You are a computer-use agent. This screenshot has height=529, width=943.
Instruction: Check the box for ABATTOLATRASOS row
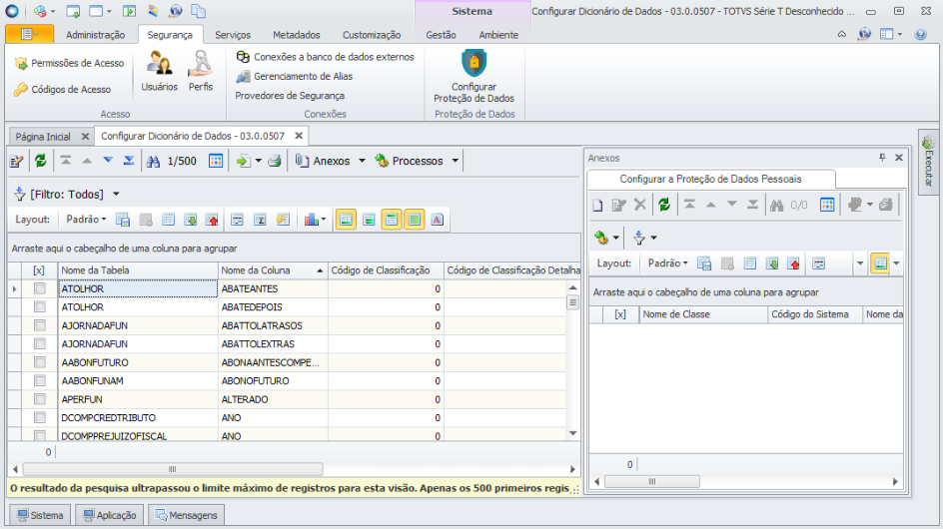(x=40, y=325)
